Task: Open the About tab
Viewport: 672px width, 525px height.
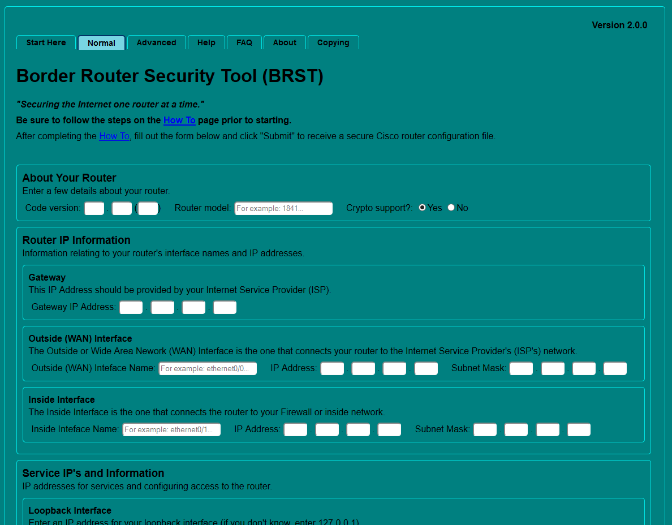Action: (285, 42)
